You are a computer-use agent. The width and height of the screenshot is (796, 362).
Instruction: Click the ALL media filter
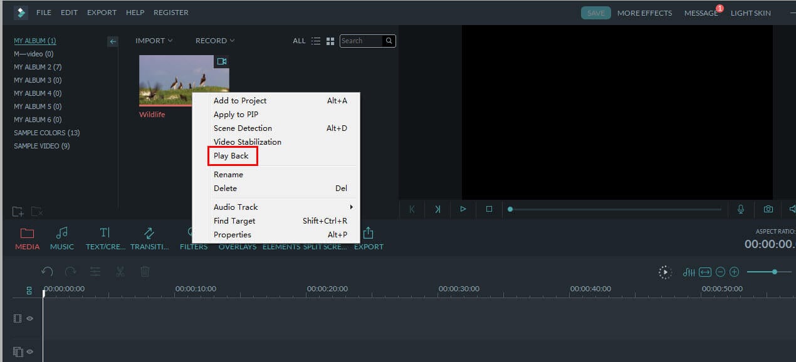click(x=299, y=41)
